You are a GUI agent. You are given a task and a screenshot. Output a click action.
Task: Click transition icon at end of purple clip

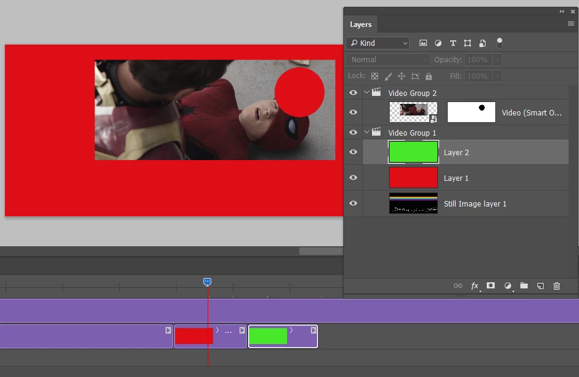[169, 330]
